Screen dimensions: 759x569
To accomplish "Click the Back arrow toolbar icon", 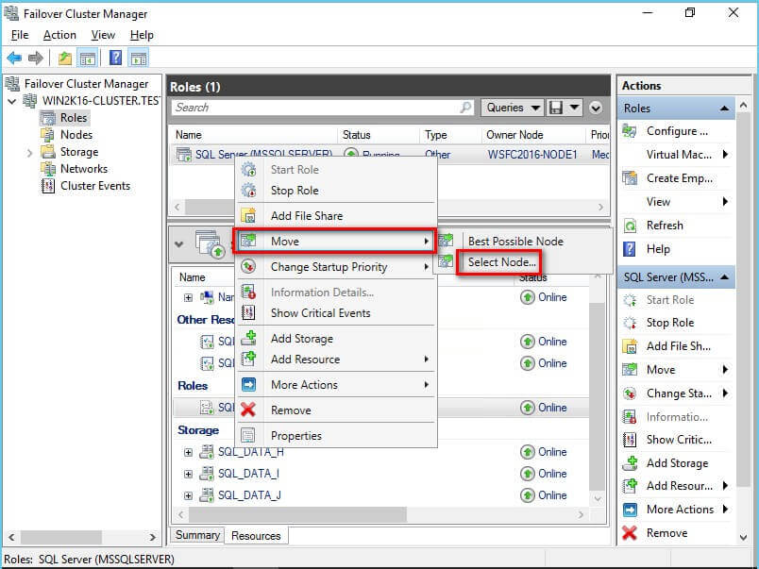I will click(14, 58).
